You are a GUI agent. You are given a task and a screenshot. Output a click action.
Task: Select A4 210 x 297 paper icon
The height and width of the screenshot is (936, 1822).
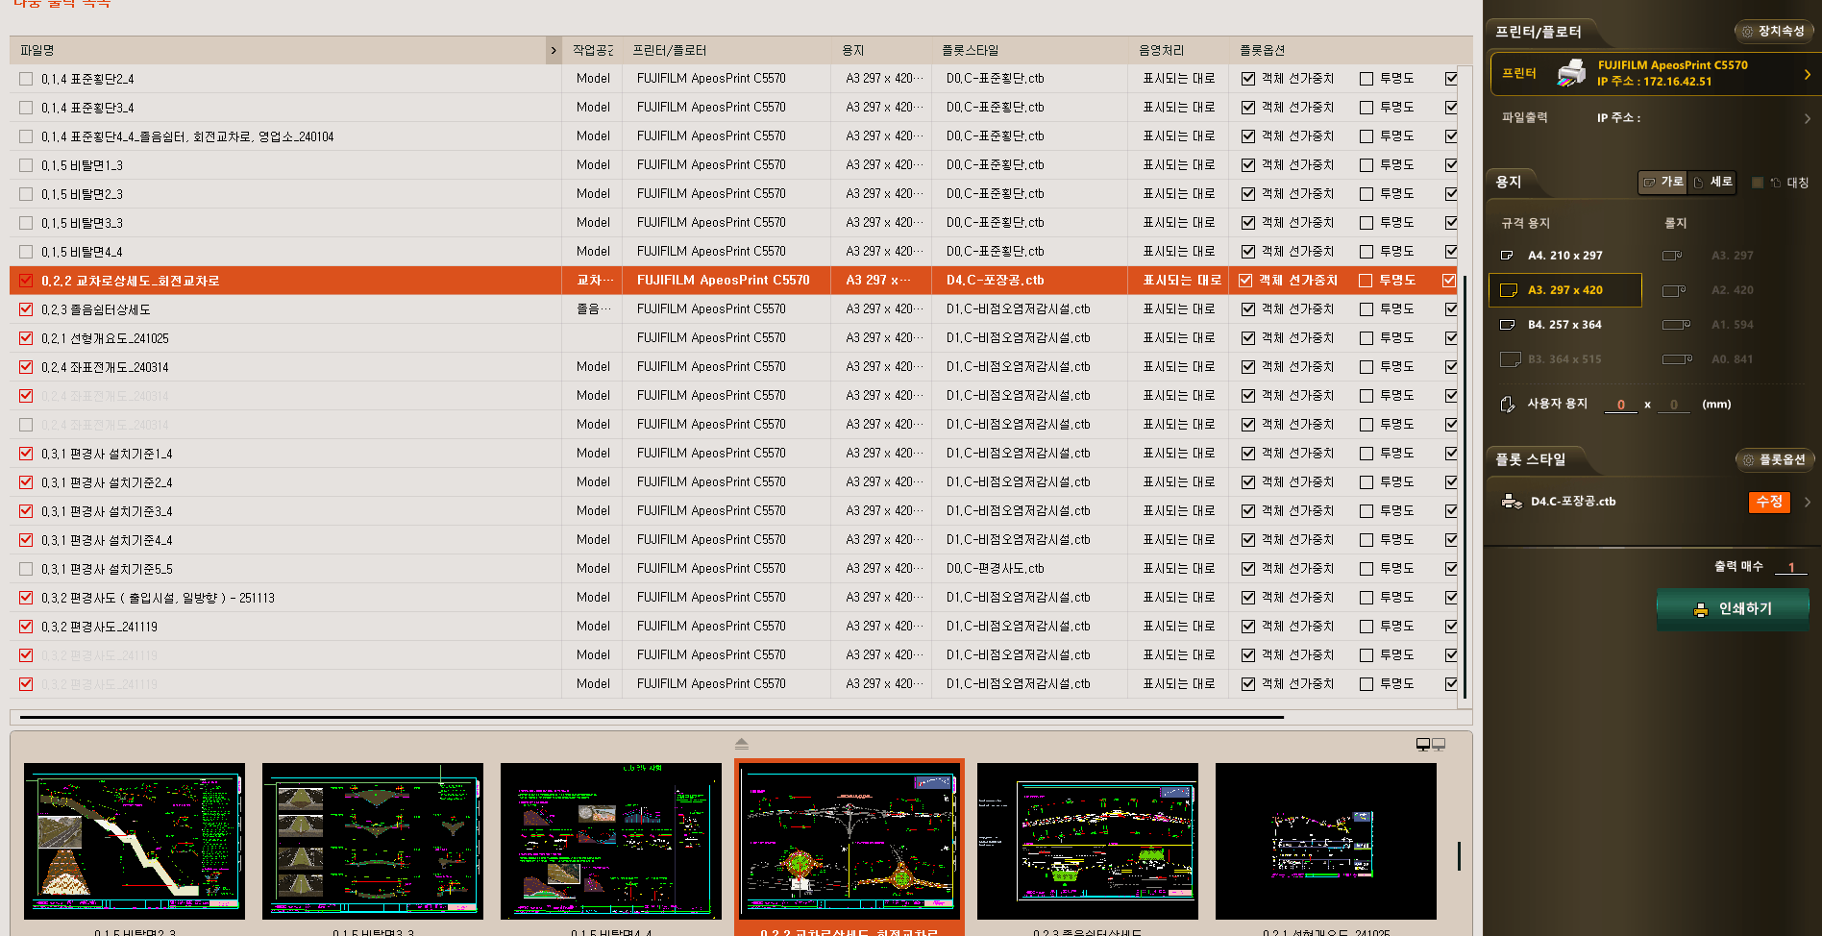click(1507, 256)
